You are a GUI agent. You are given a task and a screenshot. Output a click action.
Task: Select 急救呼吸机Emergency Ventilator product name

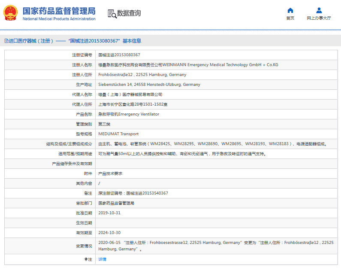coord(129,114)
